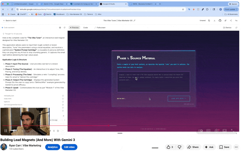Image resolution: width=241 pixels, height=151 pixels.
Task: Open the Ryan Carr channel avatar
Action: (4, 147)
